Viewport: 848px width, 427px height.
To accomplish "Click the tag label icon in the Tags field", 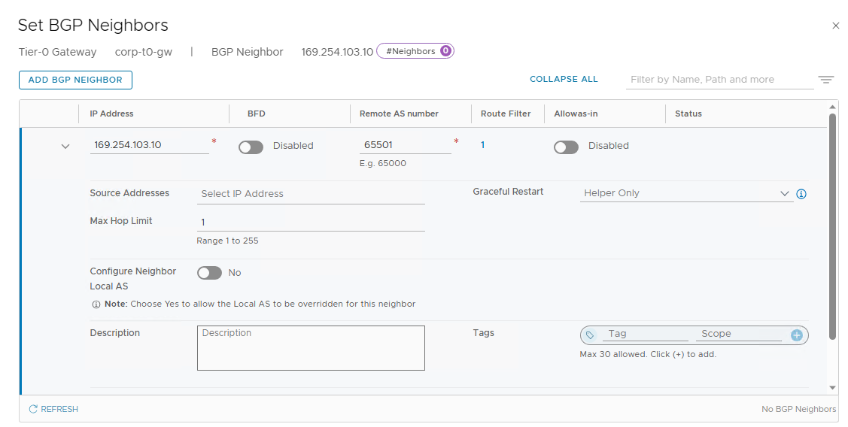I will (x=590, y=335).
